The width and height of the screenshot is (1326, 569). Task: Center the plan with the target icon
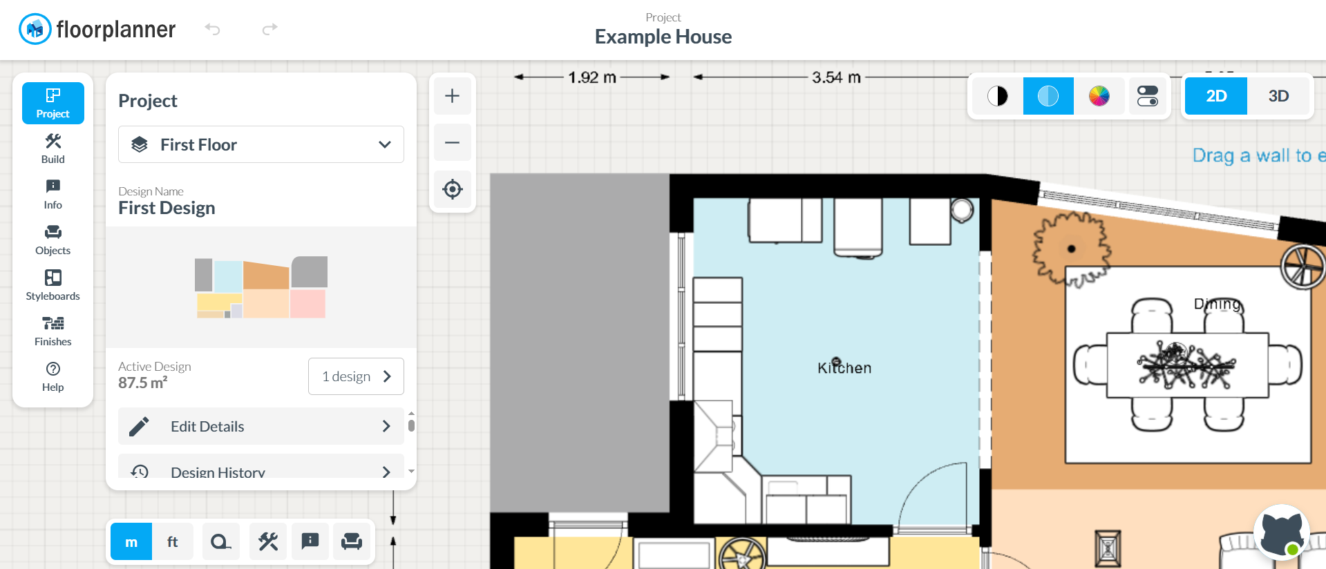coord(453,189)
